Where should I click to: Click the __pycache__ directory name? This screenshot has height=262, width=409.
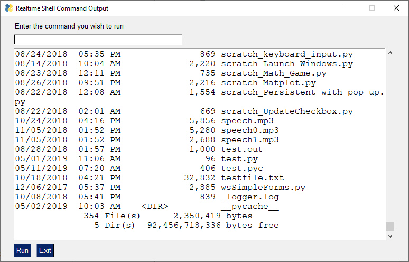250,206
